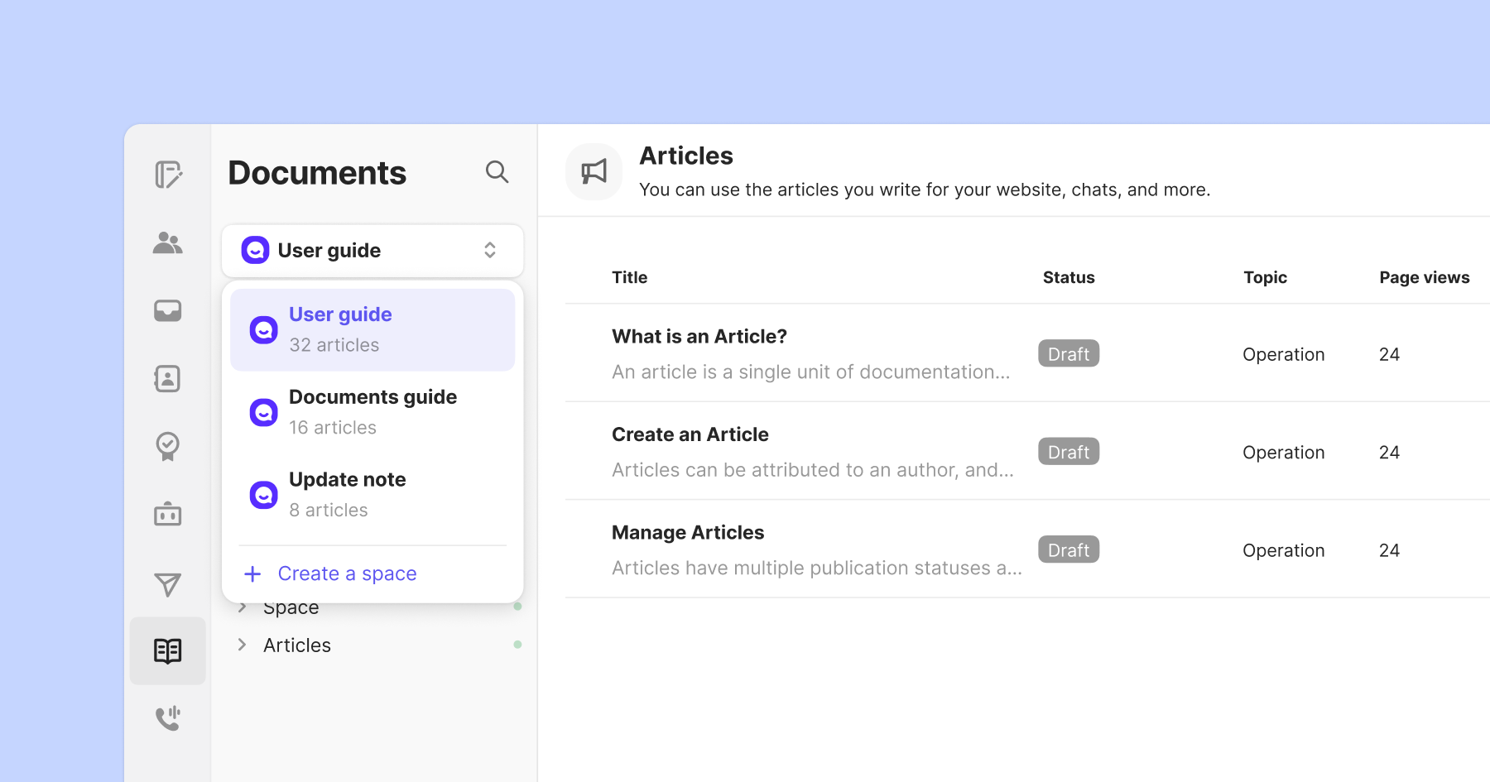The width and height of the screenshot is (1490, 782).
Task: Click Operation topic in Create an Article row
Action: click(x=1284, y=453)
